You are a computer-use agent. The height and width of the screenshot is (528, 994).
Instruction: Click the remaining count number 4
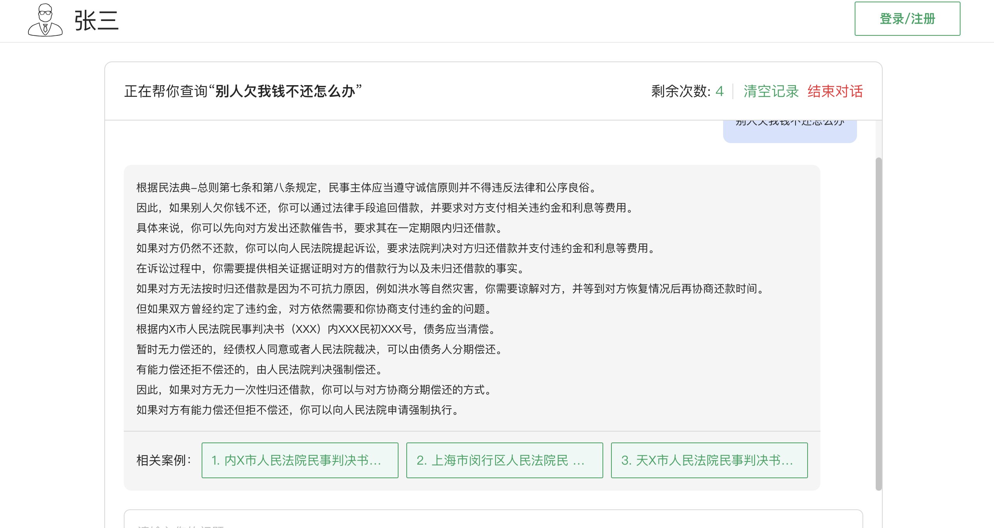tap(719, 91)
